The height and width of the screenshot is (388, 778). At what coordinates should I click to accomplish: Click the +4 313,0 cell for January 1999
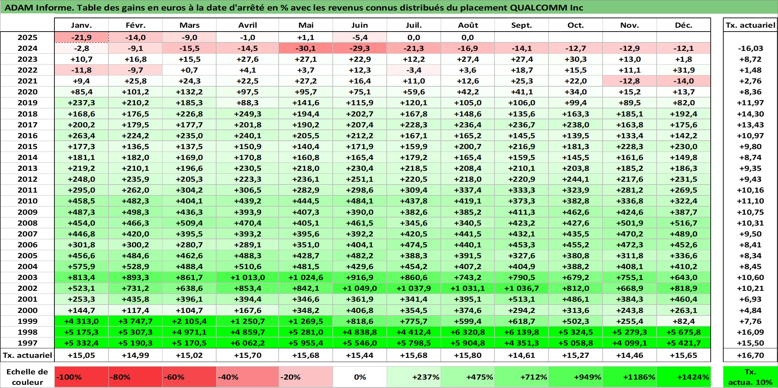point(81,321)
